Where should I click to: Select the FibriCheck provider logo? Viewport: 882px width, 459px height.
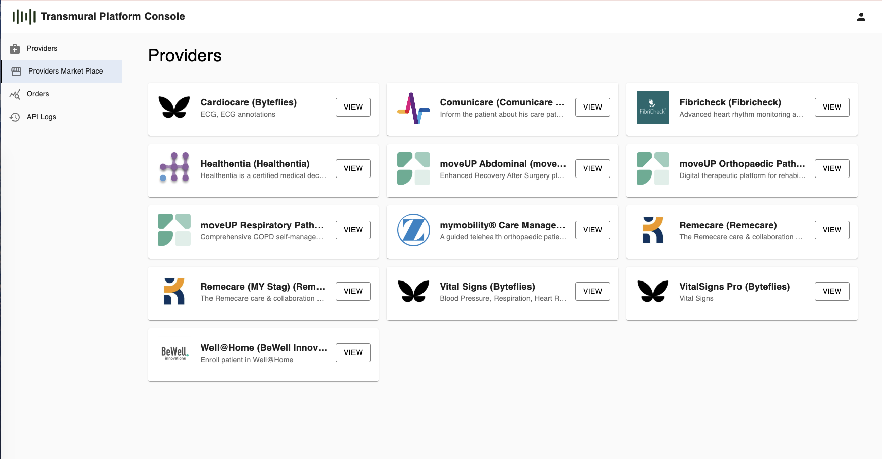pyautogui.click(x=653, y=107)
